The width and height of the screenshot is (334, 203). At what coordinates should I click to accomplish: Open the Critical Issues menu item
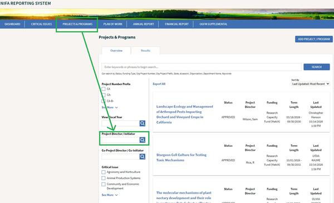pyautogui.click(x=41, y=24)
